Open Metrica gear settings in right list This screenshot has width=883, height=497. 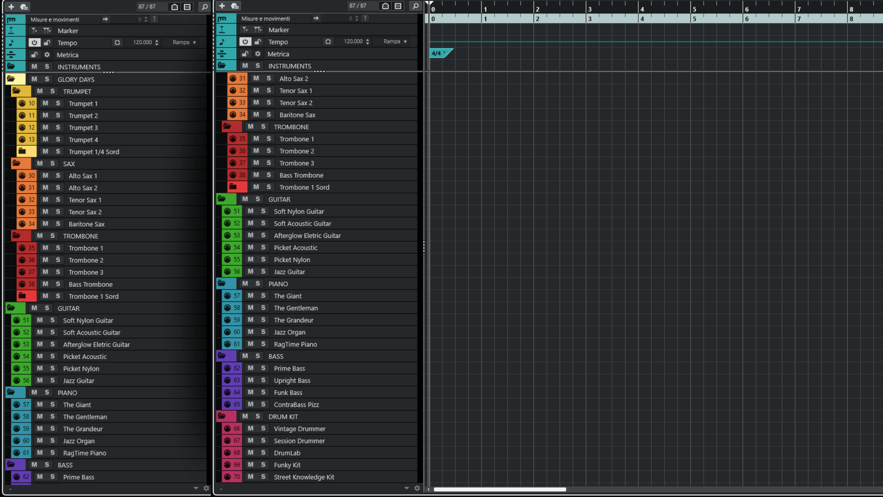(x=258, y=54)
